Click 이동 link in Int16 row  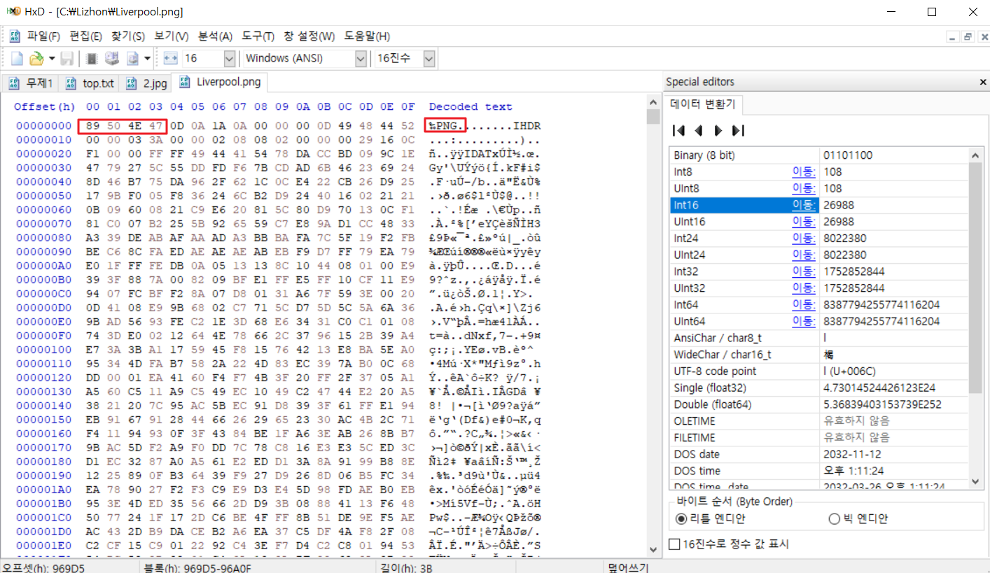coord(804,205)
